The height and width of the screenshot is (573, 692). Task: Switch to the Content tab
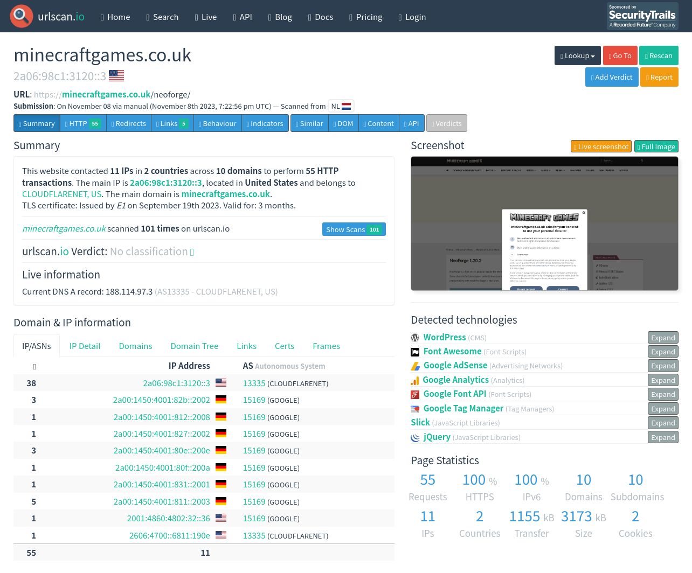(x=379, y=123)
